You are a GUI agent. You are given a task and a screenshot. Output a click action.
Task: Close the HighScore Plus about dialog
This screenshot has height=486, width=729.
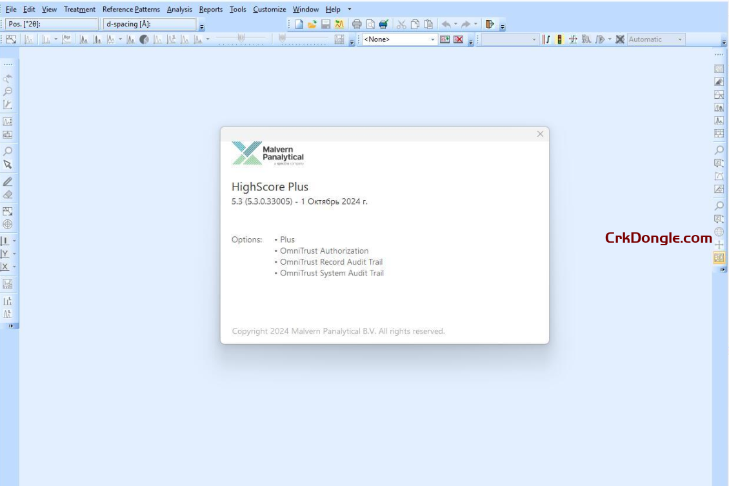tap(540, 134)
